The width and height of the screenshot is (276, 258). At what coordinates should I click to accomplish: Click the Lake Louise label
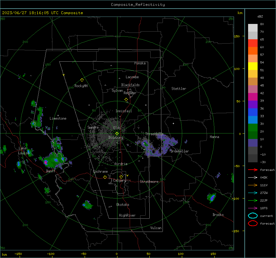pos(24,151)
